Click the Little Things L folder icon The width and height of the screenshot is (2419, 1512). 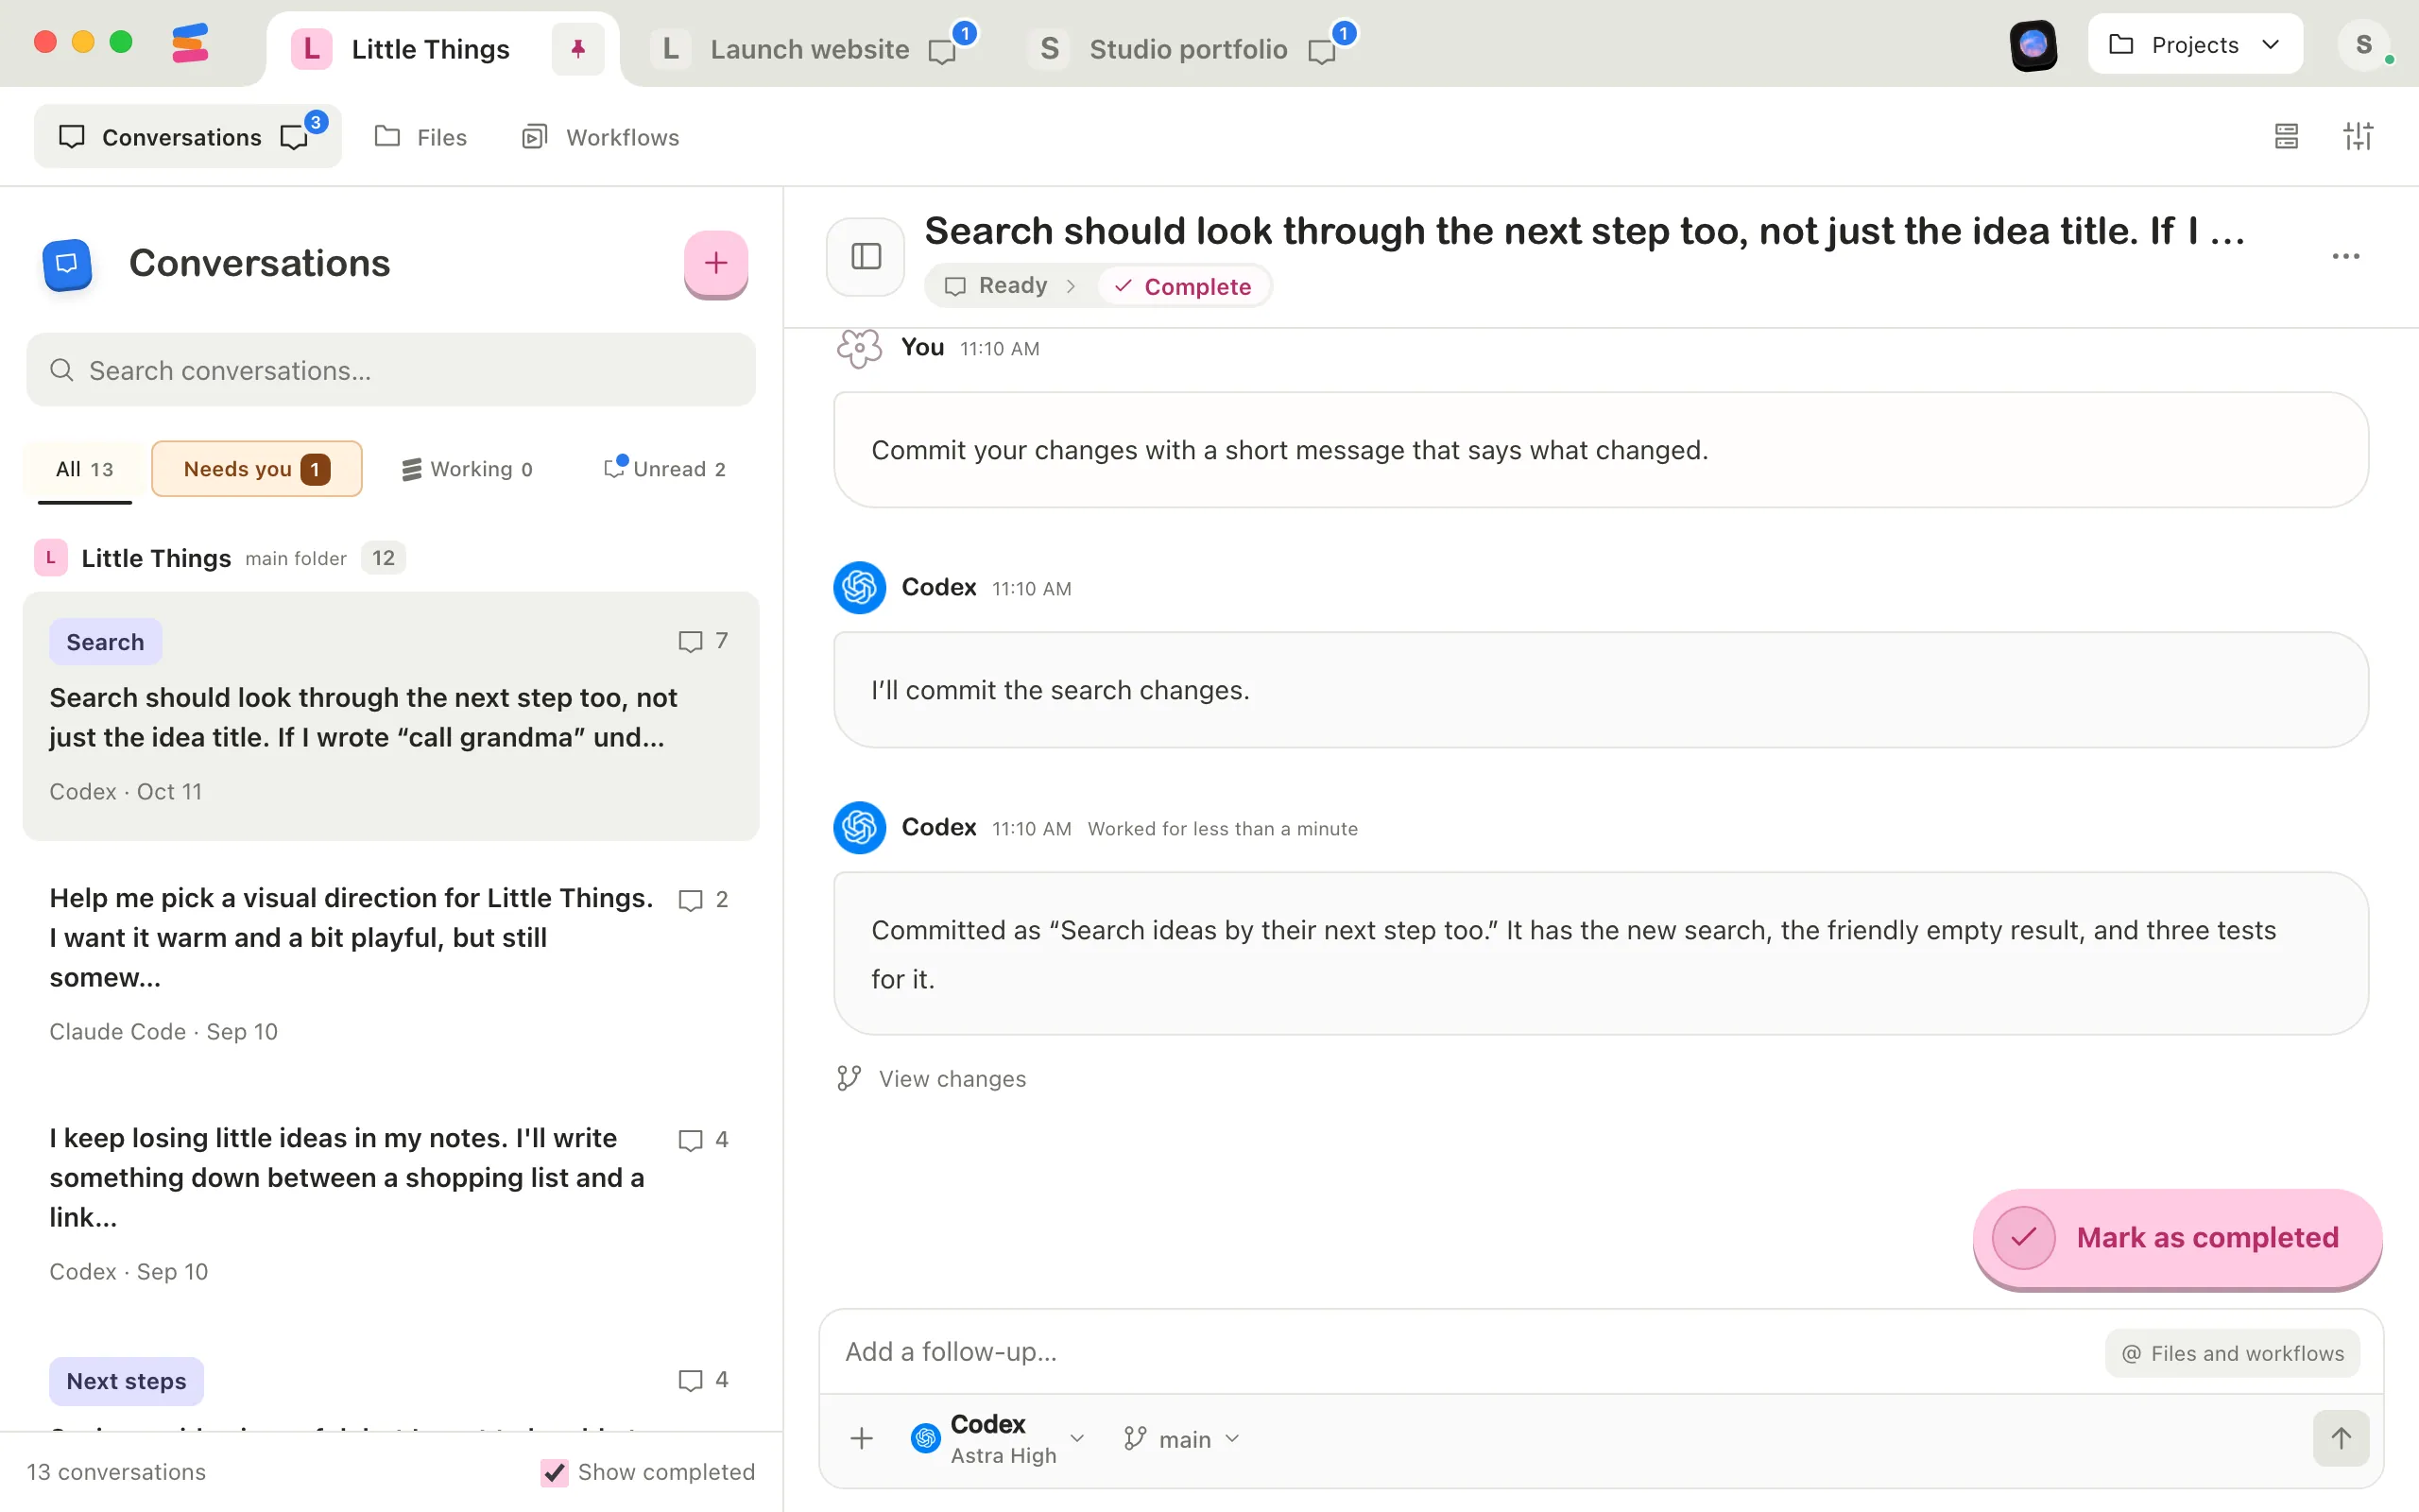tap(50, 558)
